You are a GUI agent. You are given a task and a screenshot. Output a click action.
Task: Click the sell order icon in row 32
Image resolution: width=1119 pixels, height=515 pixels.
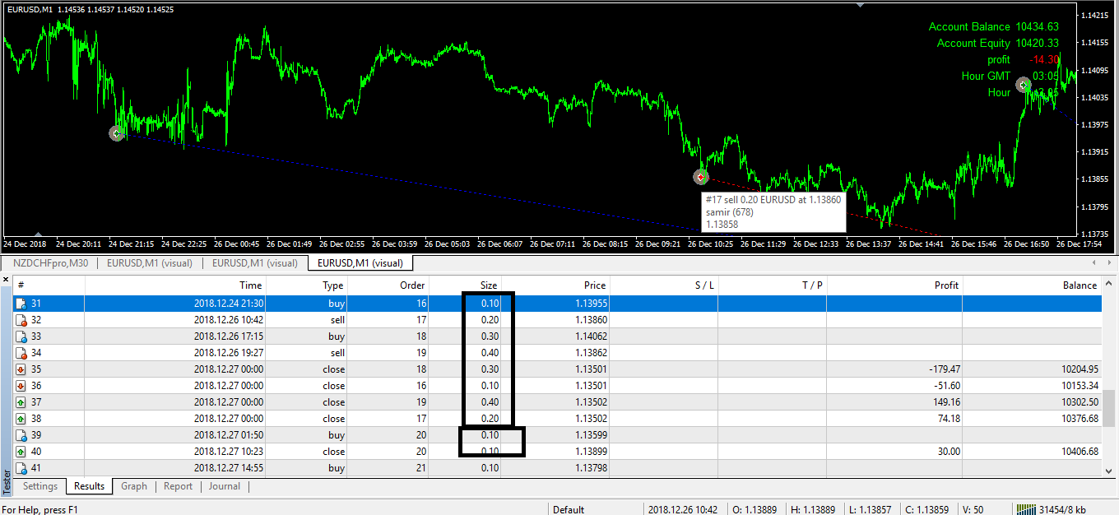[21, 320]
